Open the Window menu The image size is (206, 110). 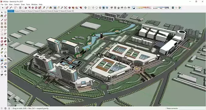point(34,5)
